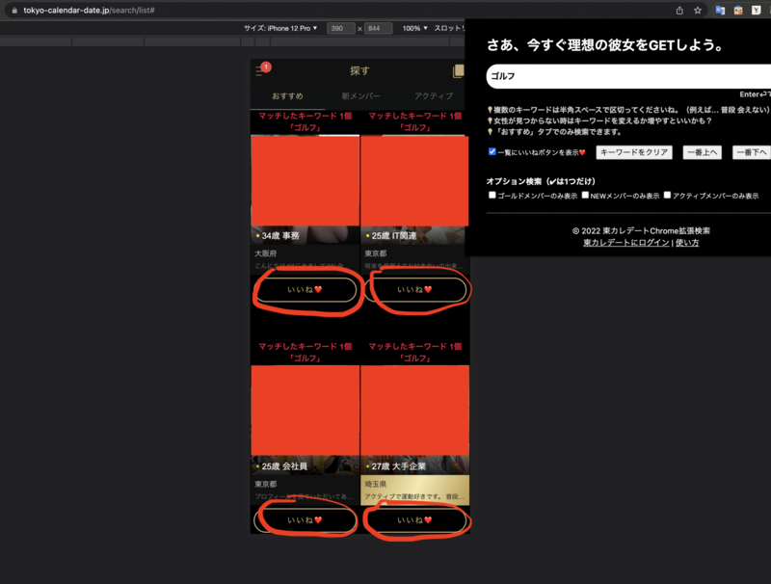Click the device height field 844
This screenshot has height=584, width=771.
pos(378,28)
